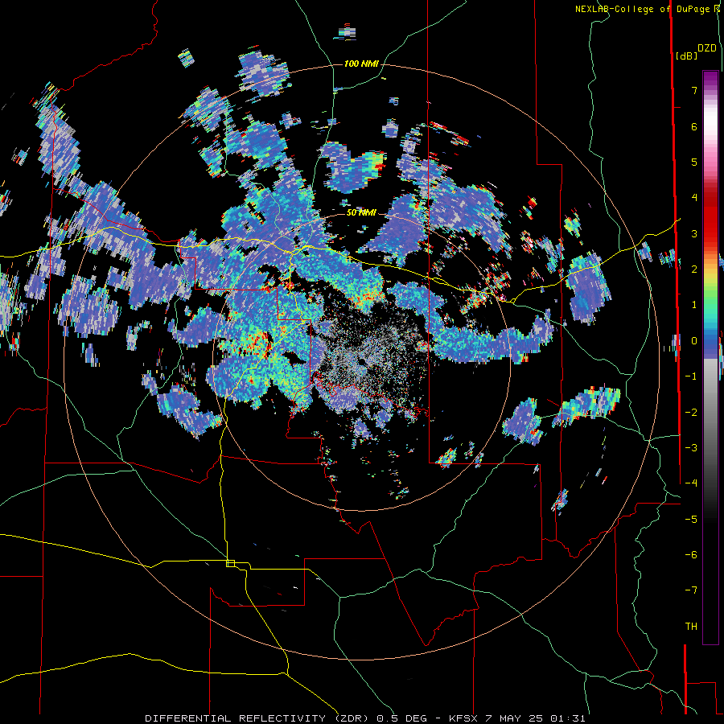The image size is (724, 724).
Task: Click the DIFFERENTIAL REFLECTIVITY (ZDR) product title
Action: click(x=258, y=718)
